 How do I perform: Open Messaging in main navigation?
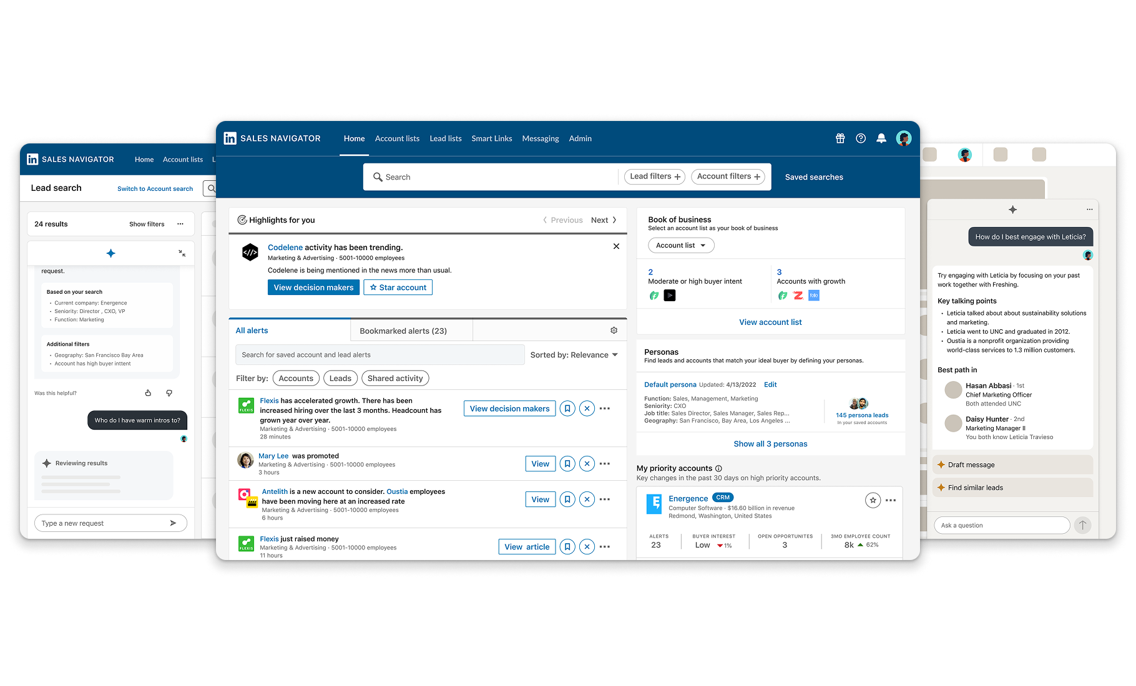tap(541, 138)
